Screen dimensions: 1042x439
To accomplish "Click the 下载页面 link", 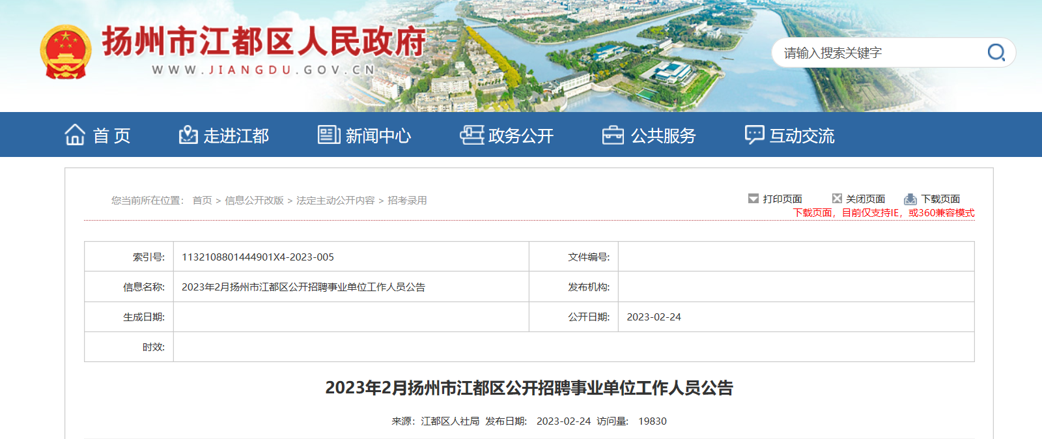I will tap(941, 199).
